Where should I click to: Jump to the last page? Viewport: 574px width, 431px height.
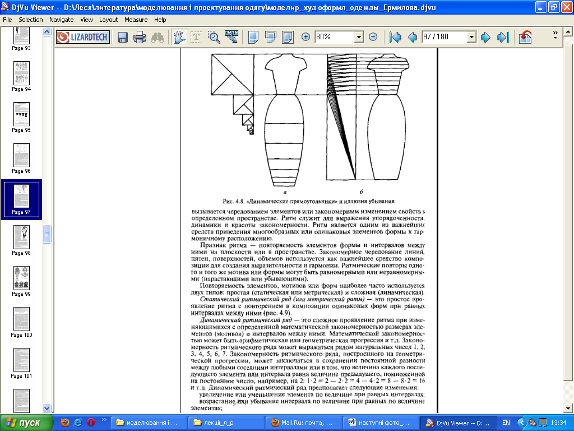click(503, 37)
